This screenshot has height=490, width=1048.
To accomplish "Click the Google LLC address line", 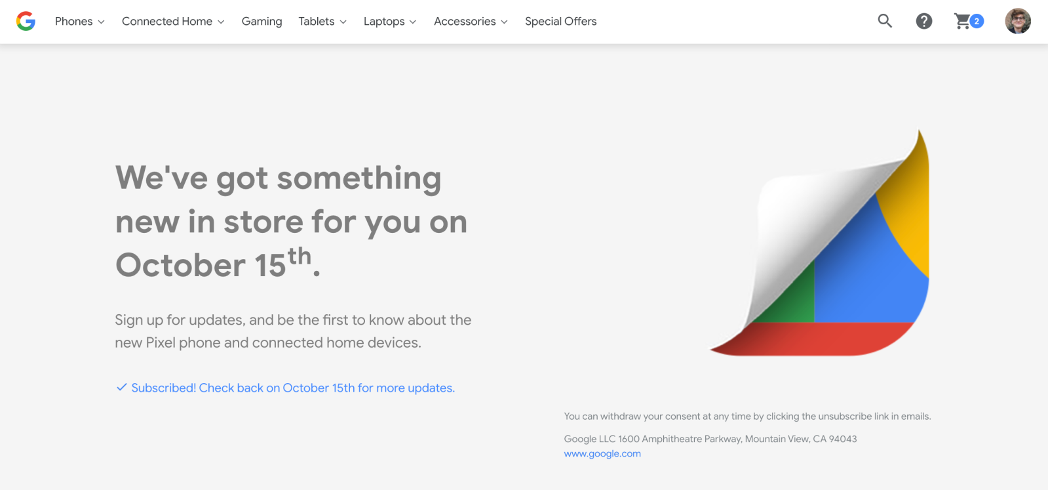I will tap(710, 439).
